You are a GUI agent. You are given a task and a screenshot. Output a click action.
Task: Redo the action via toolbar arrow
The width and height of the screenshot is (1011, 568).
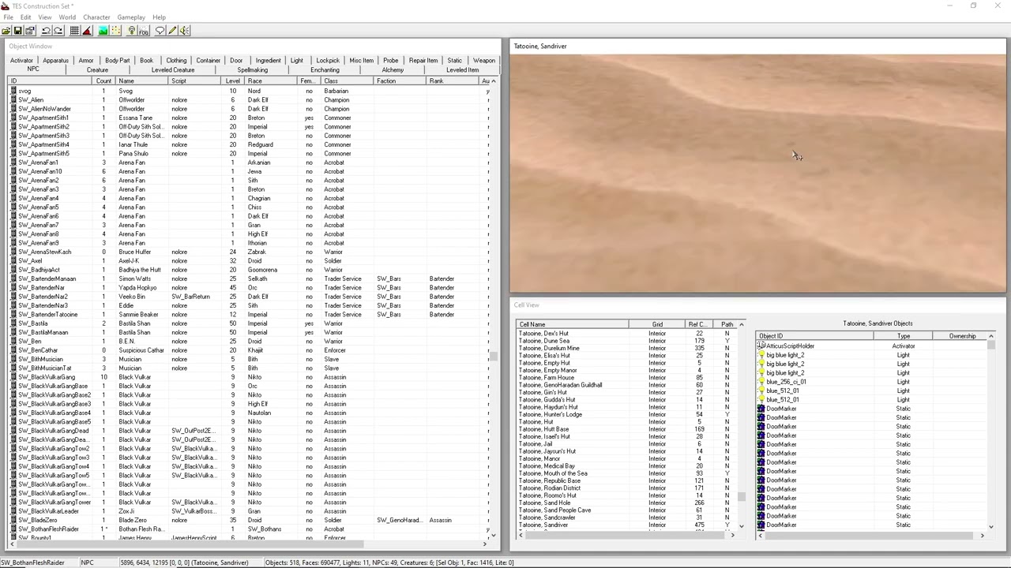58,31
